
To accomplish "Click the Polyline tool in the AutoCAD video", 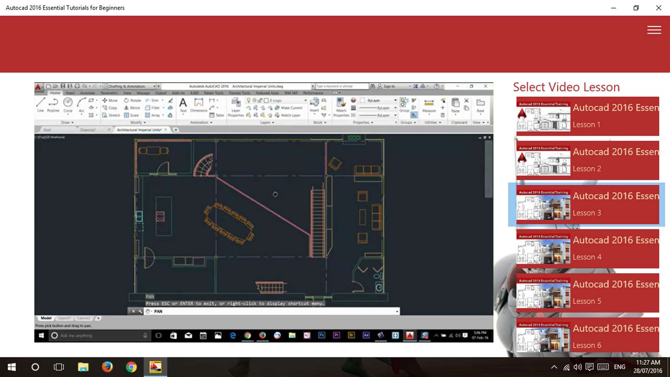I will (54, 105).
